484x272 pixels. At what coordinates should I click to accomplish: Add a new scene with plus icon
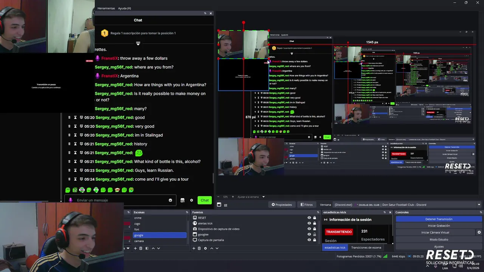pos(135,248)
